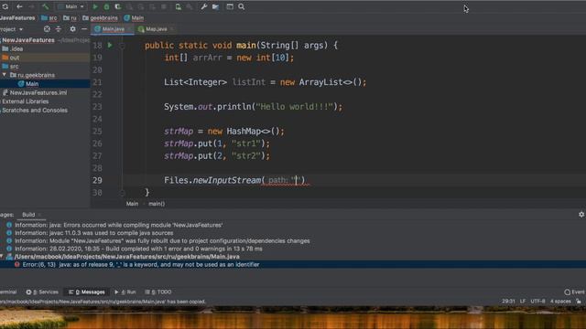Select 'geekbrains' in the breadcrumb bar
The width and height of the screenshot is (586, 329).
tap(100, 17)
